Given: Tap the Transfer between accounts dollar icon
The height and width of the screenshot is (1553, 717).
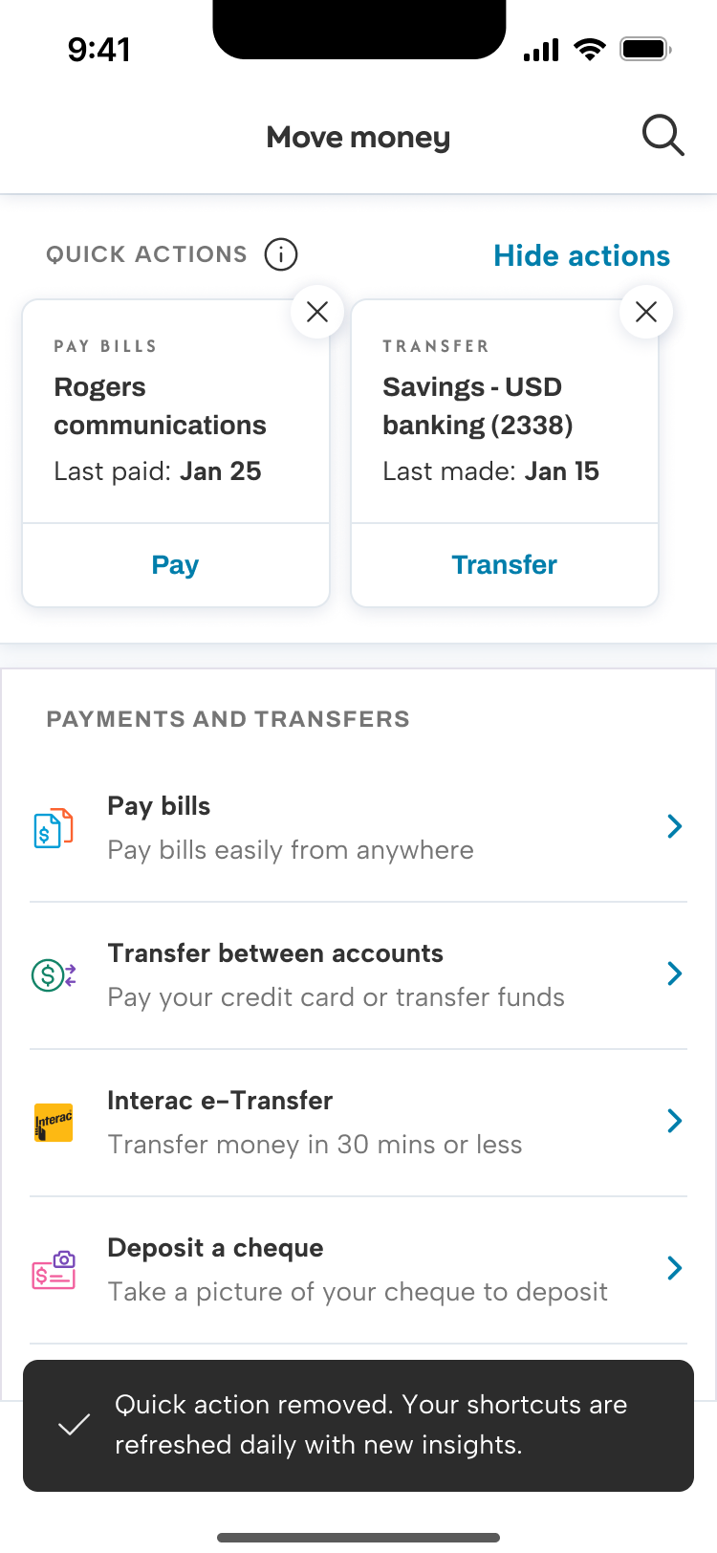Looking at the screenshot, I should tap(54, 975).
